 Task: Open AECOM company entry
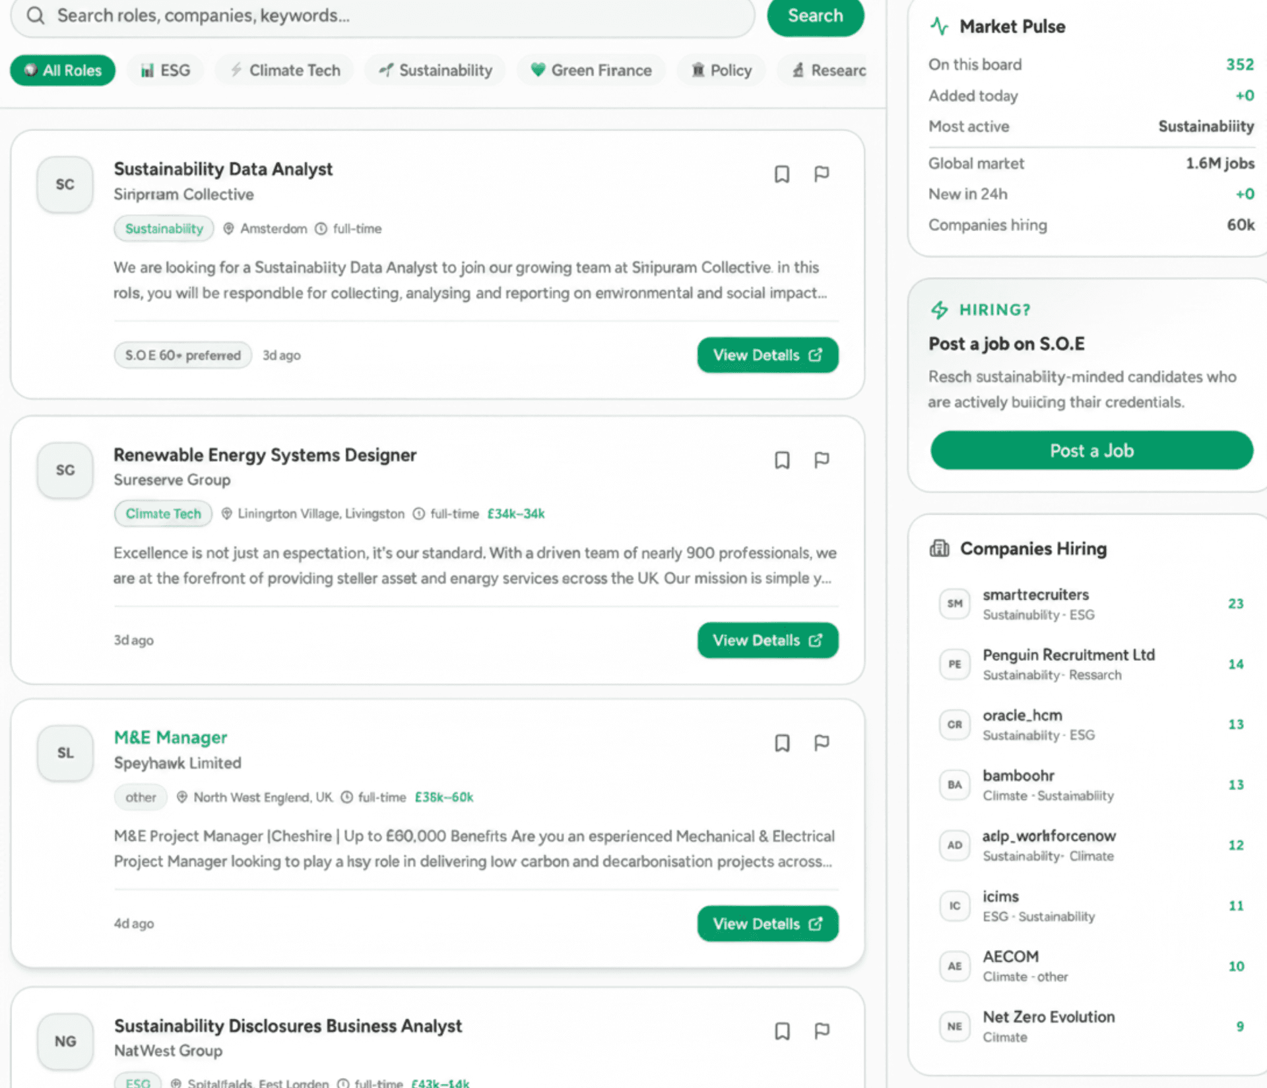tap(1091, 966)
